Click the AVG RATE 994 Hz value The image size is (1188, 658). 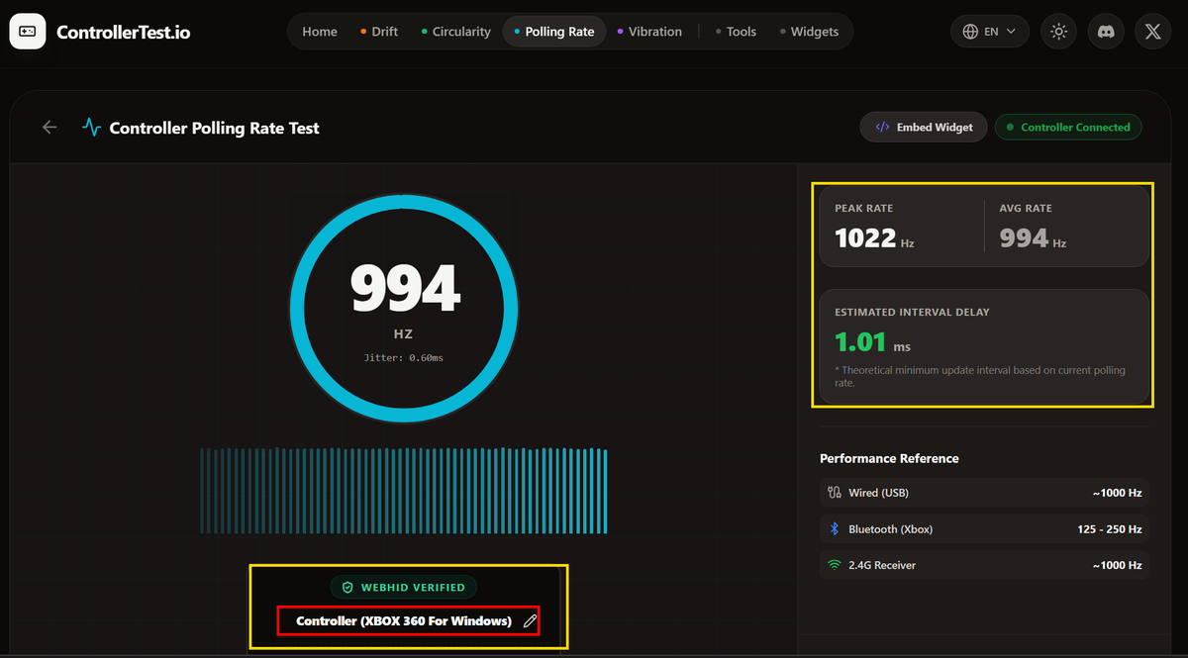pos(1033,238)
